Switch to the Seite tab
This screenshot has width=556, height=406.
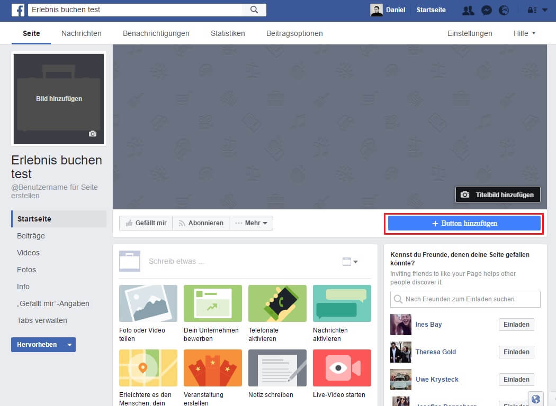pyautogui.click(x=31, y=33)
